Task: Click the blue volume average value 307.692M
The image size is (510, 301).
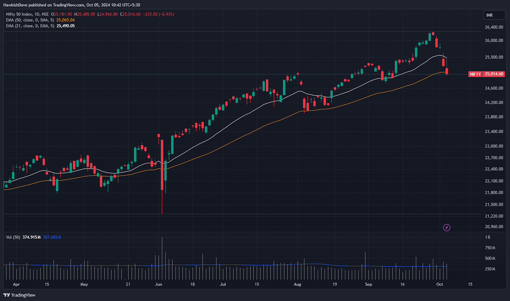Action: 52,237
